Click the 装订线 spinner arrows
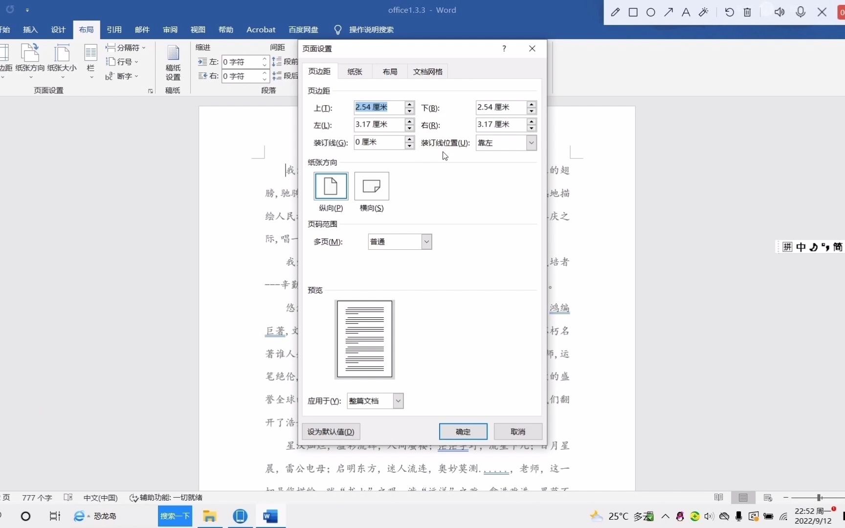Image resolution: width=845 pixels, height=528 pixels. (410, 143)
